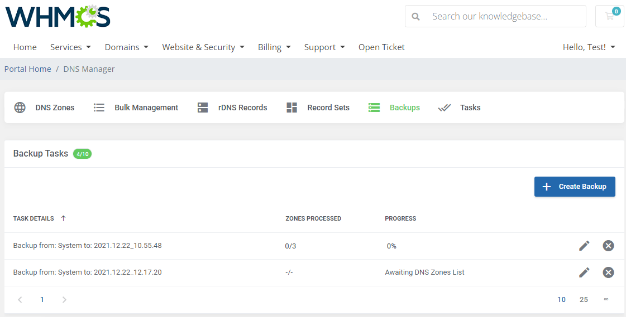
Task: Click the Bulk Management list icon
Action: (x=99, y=108)
